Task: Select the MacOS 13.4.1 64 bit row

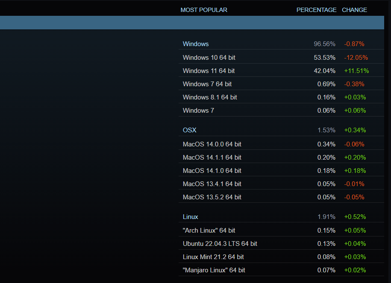Action: pyautogui.click(x=212, y=184)
